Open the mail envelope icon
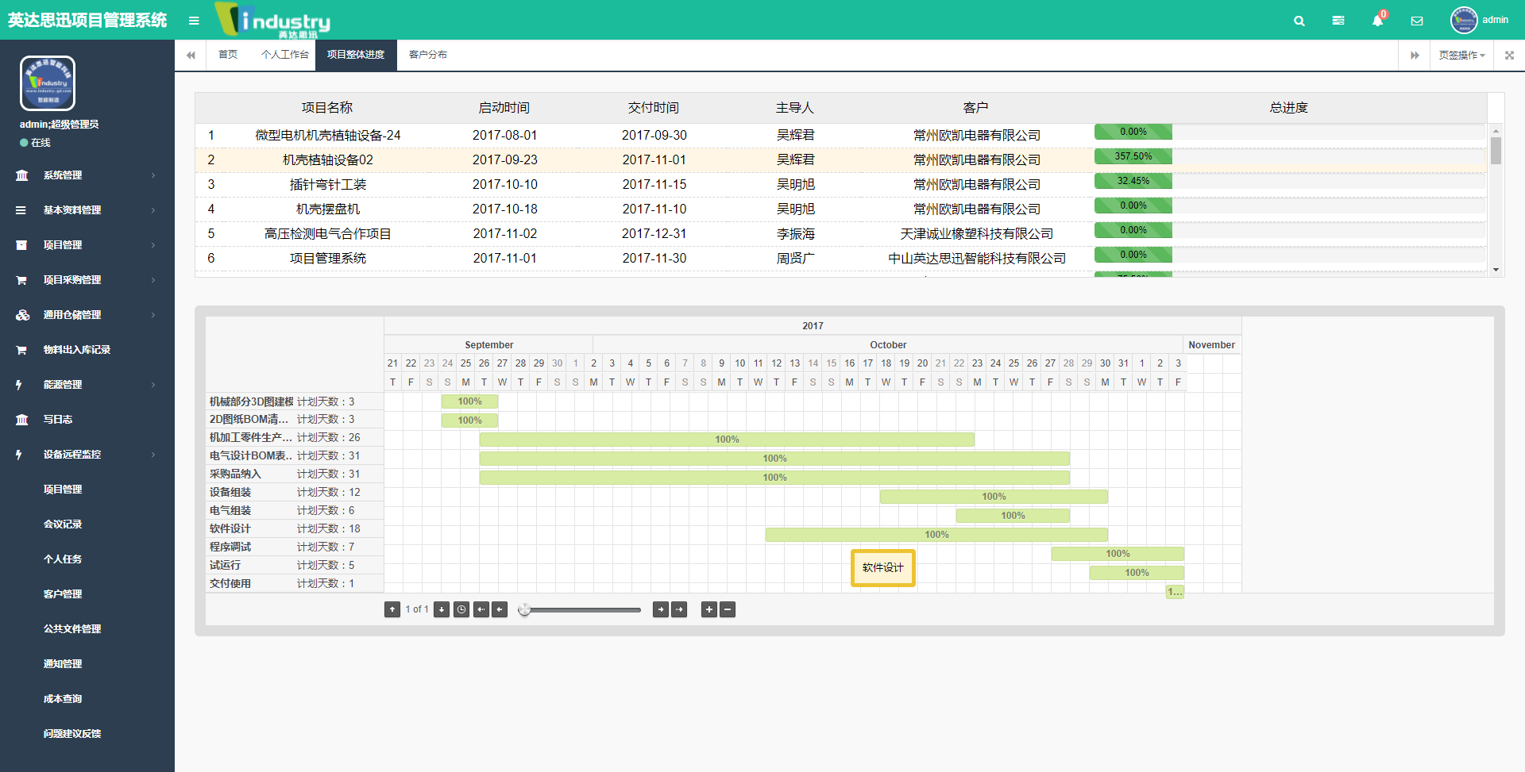Viewport: 1525px width, 772px height. tap(1417, 21)
